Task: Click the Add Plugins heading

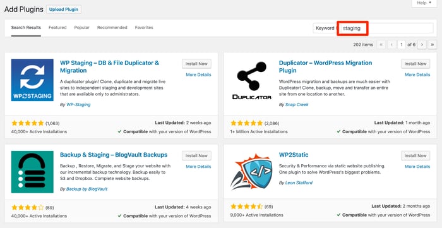Action: [x=24, y=9]
